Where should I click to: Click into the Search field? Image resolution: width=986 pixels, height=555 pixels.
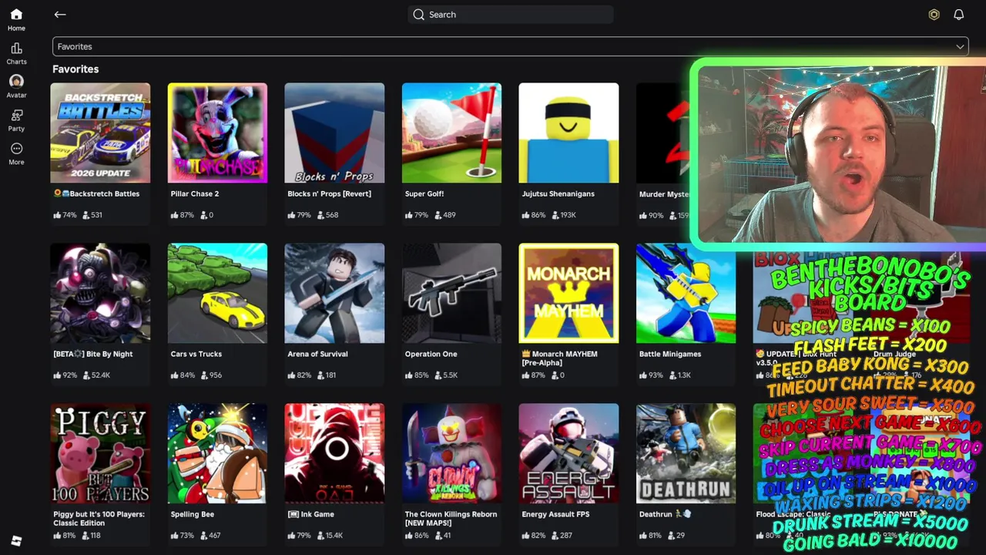(510, 15)
